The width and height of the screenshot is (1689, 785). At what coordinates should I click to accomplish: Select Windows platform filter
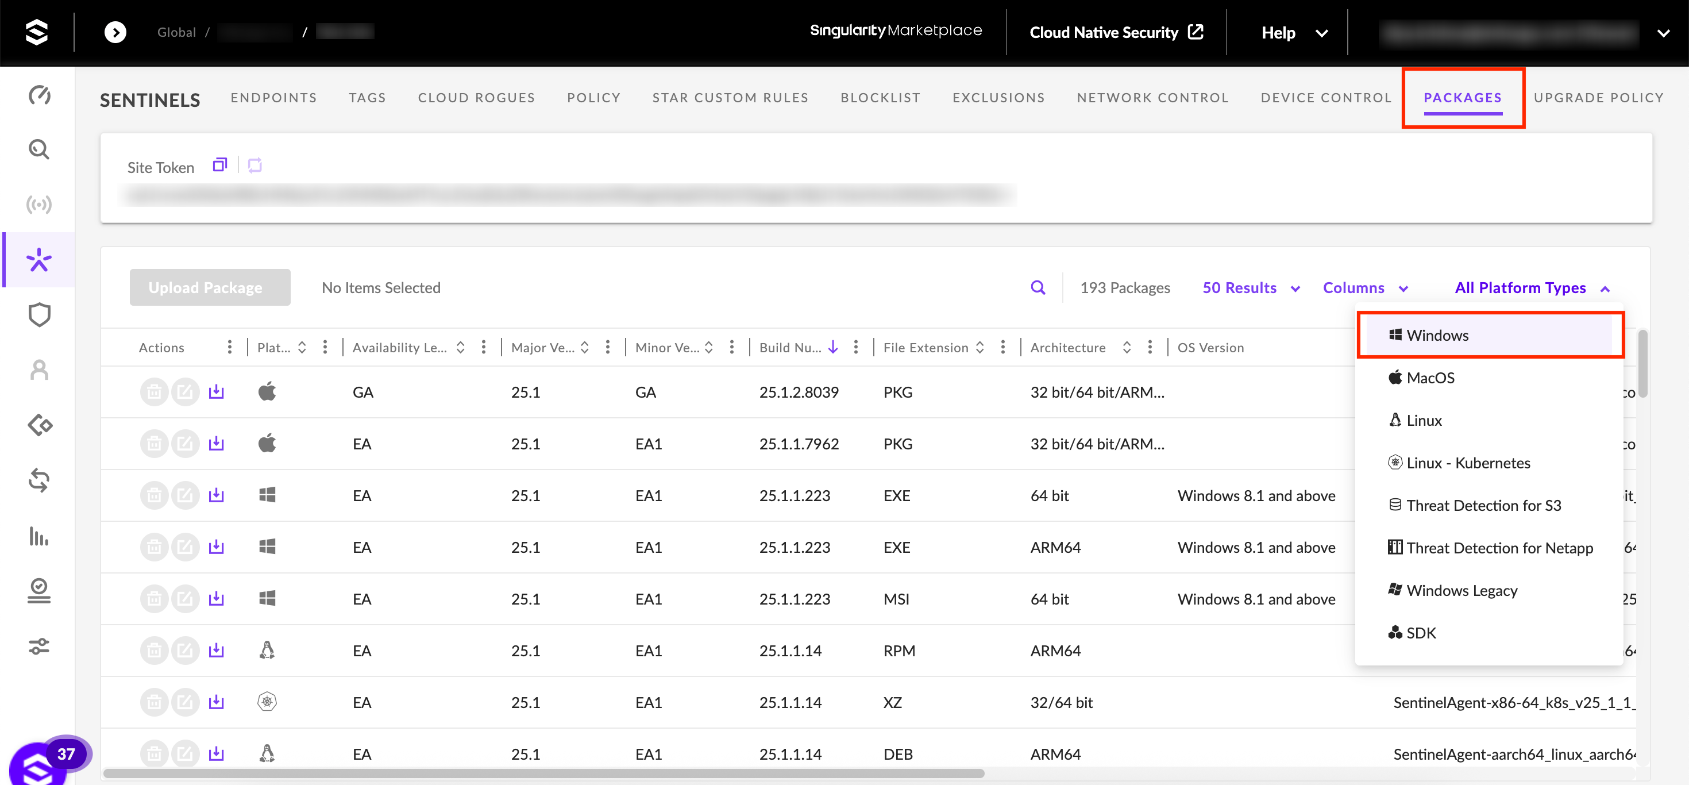coord(1490,335)
